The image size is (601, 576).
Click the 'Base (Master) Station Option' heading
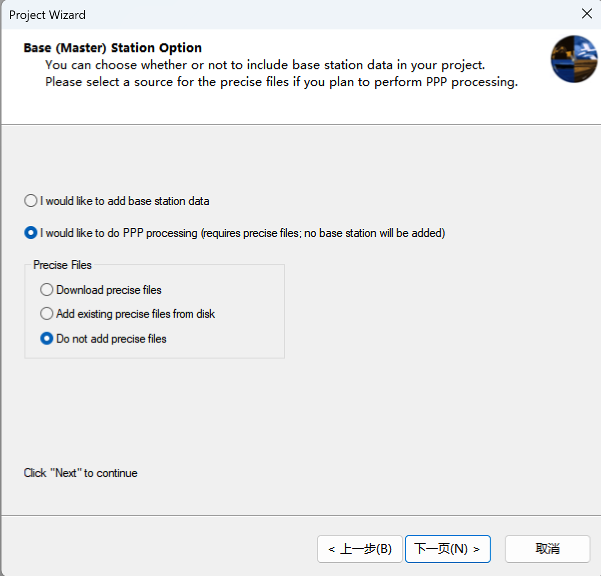113,48
